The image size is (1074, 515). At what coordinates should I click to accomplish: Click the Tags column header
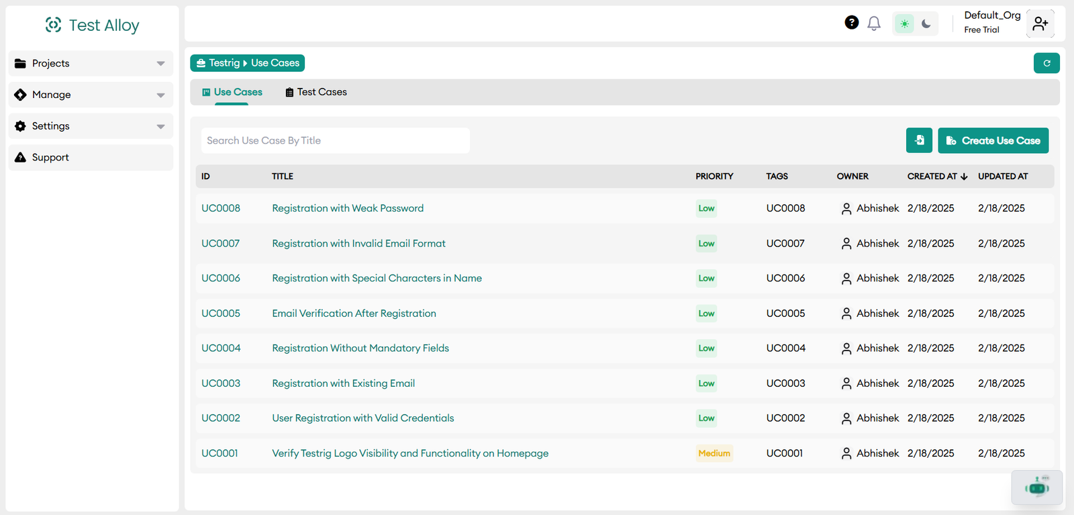pos(777,177)
